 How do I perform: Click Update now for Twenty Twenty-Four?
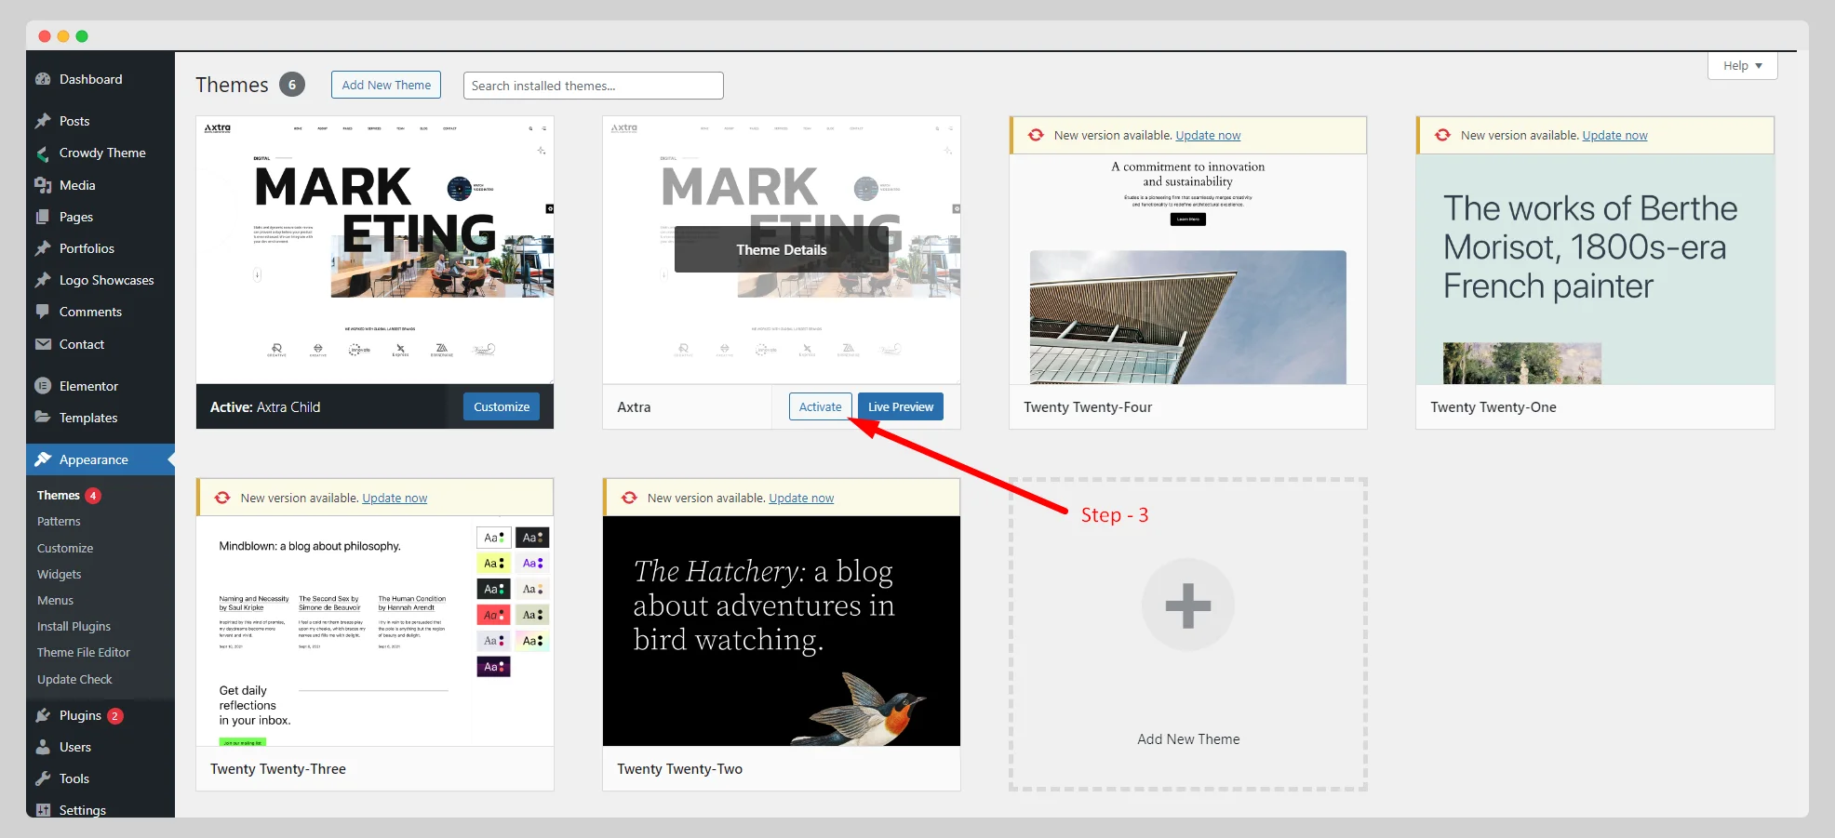(x=1208, y=135)
